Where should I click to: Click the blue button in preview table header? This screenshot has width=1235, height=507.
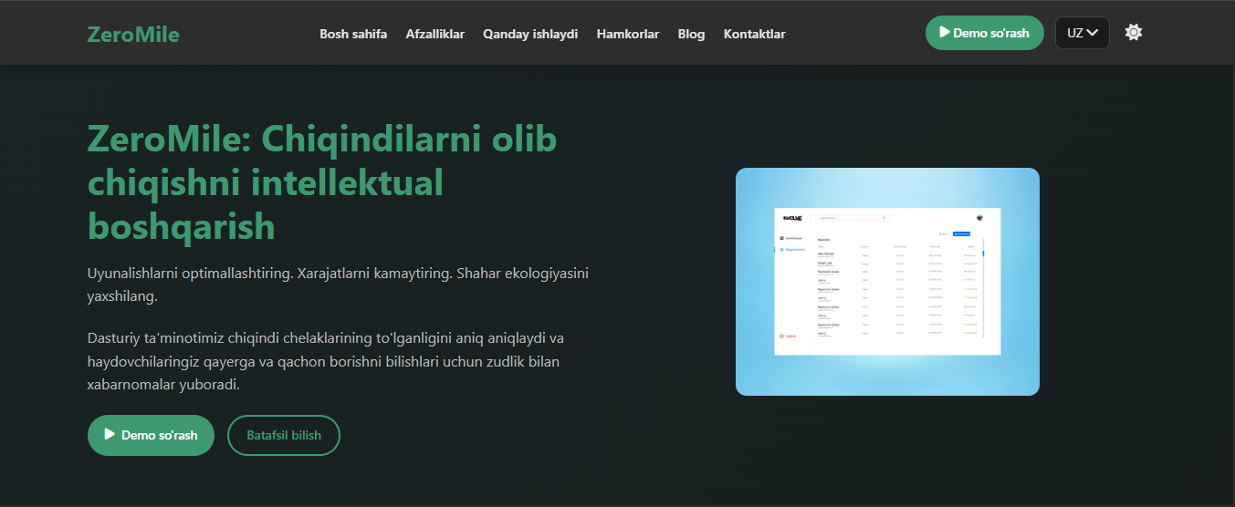point(961,234)
